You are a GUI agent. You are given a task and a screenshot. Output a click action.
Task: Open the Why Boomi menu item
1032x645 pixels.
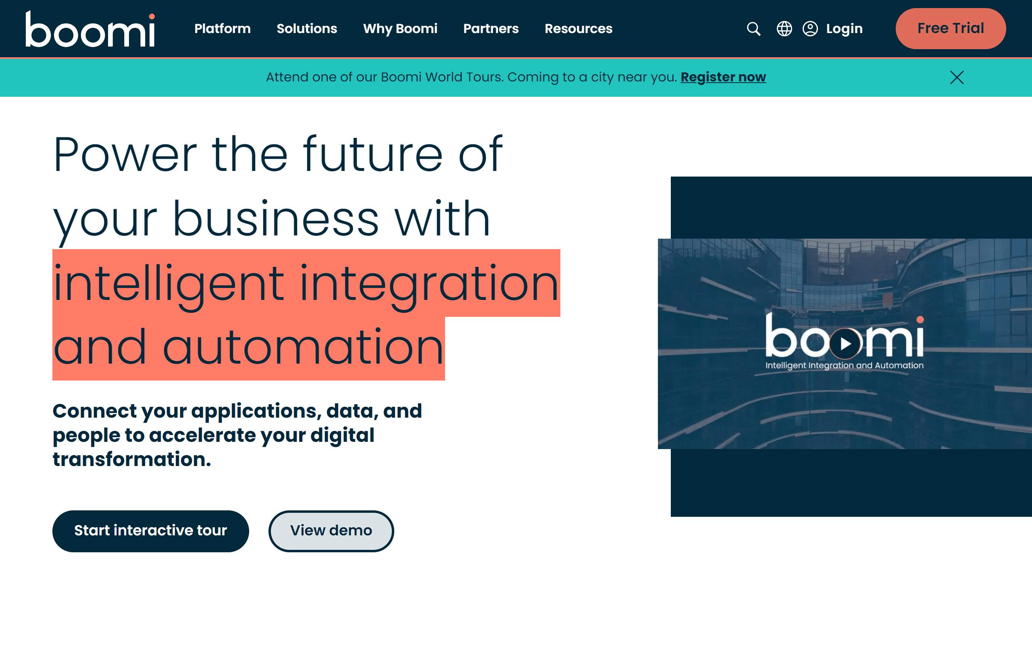399,29
